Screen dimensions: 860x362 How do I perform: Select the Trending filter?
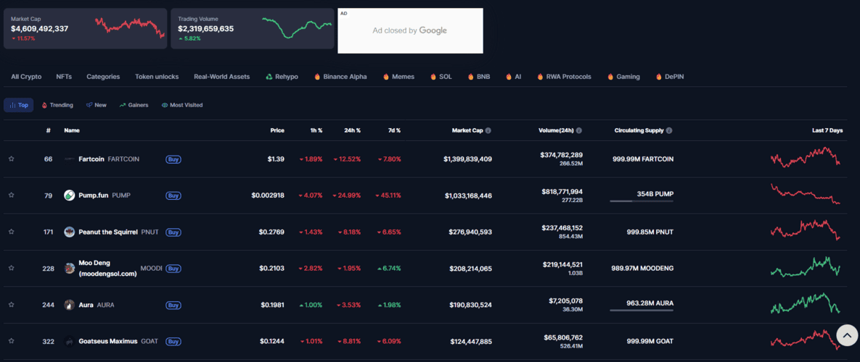click(57, 105)
